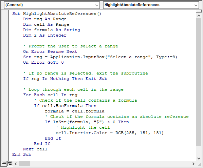
Task: Click on the RGB(255, 151, 151) color value
Action: coord(140,133)
